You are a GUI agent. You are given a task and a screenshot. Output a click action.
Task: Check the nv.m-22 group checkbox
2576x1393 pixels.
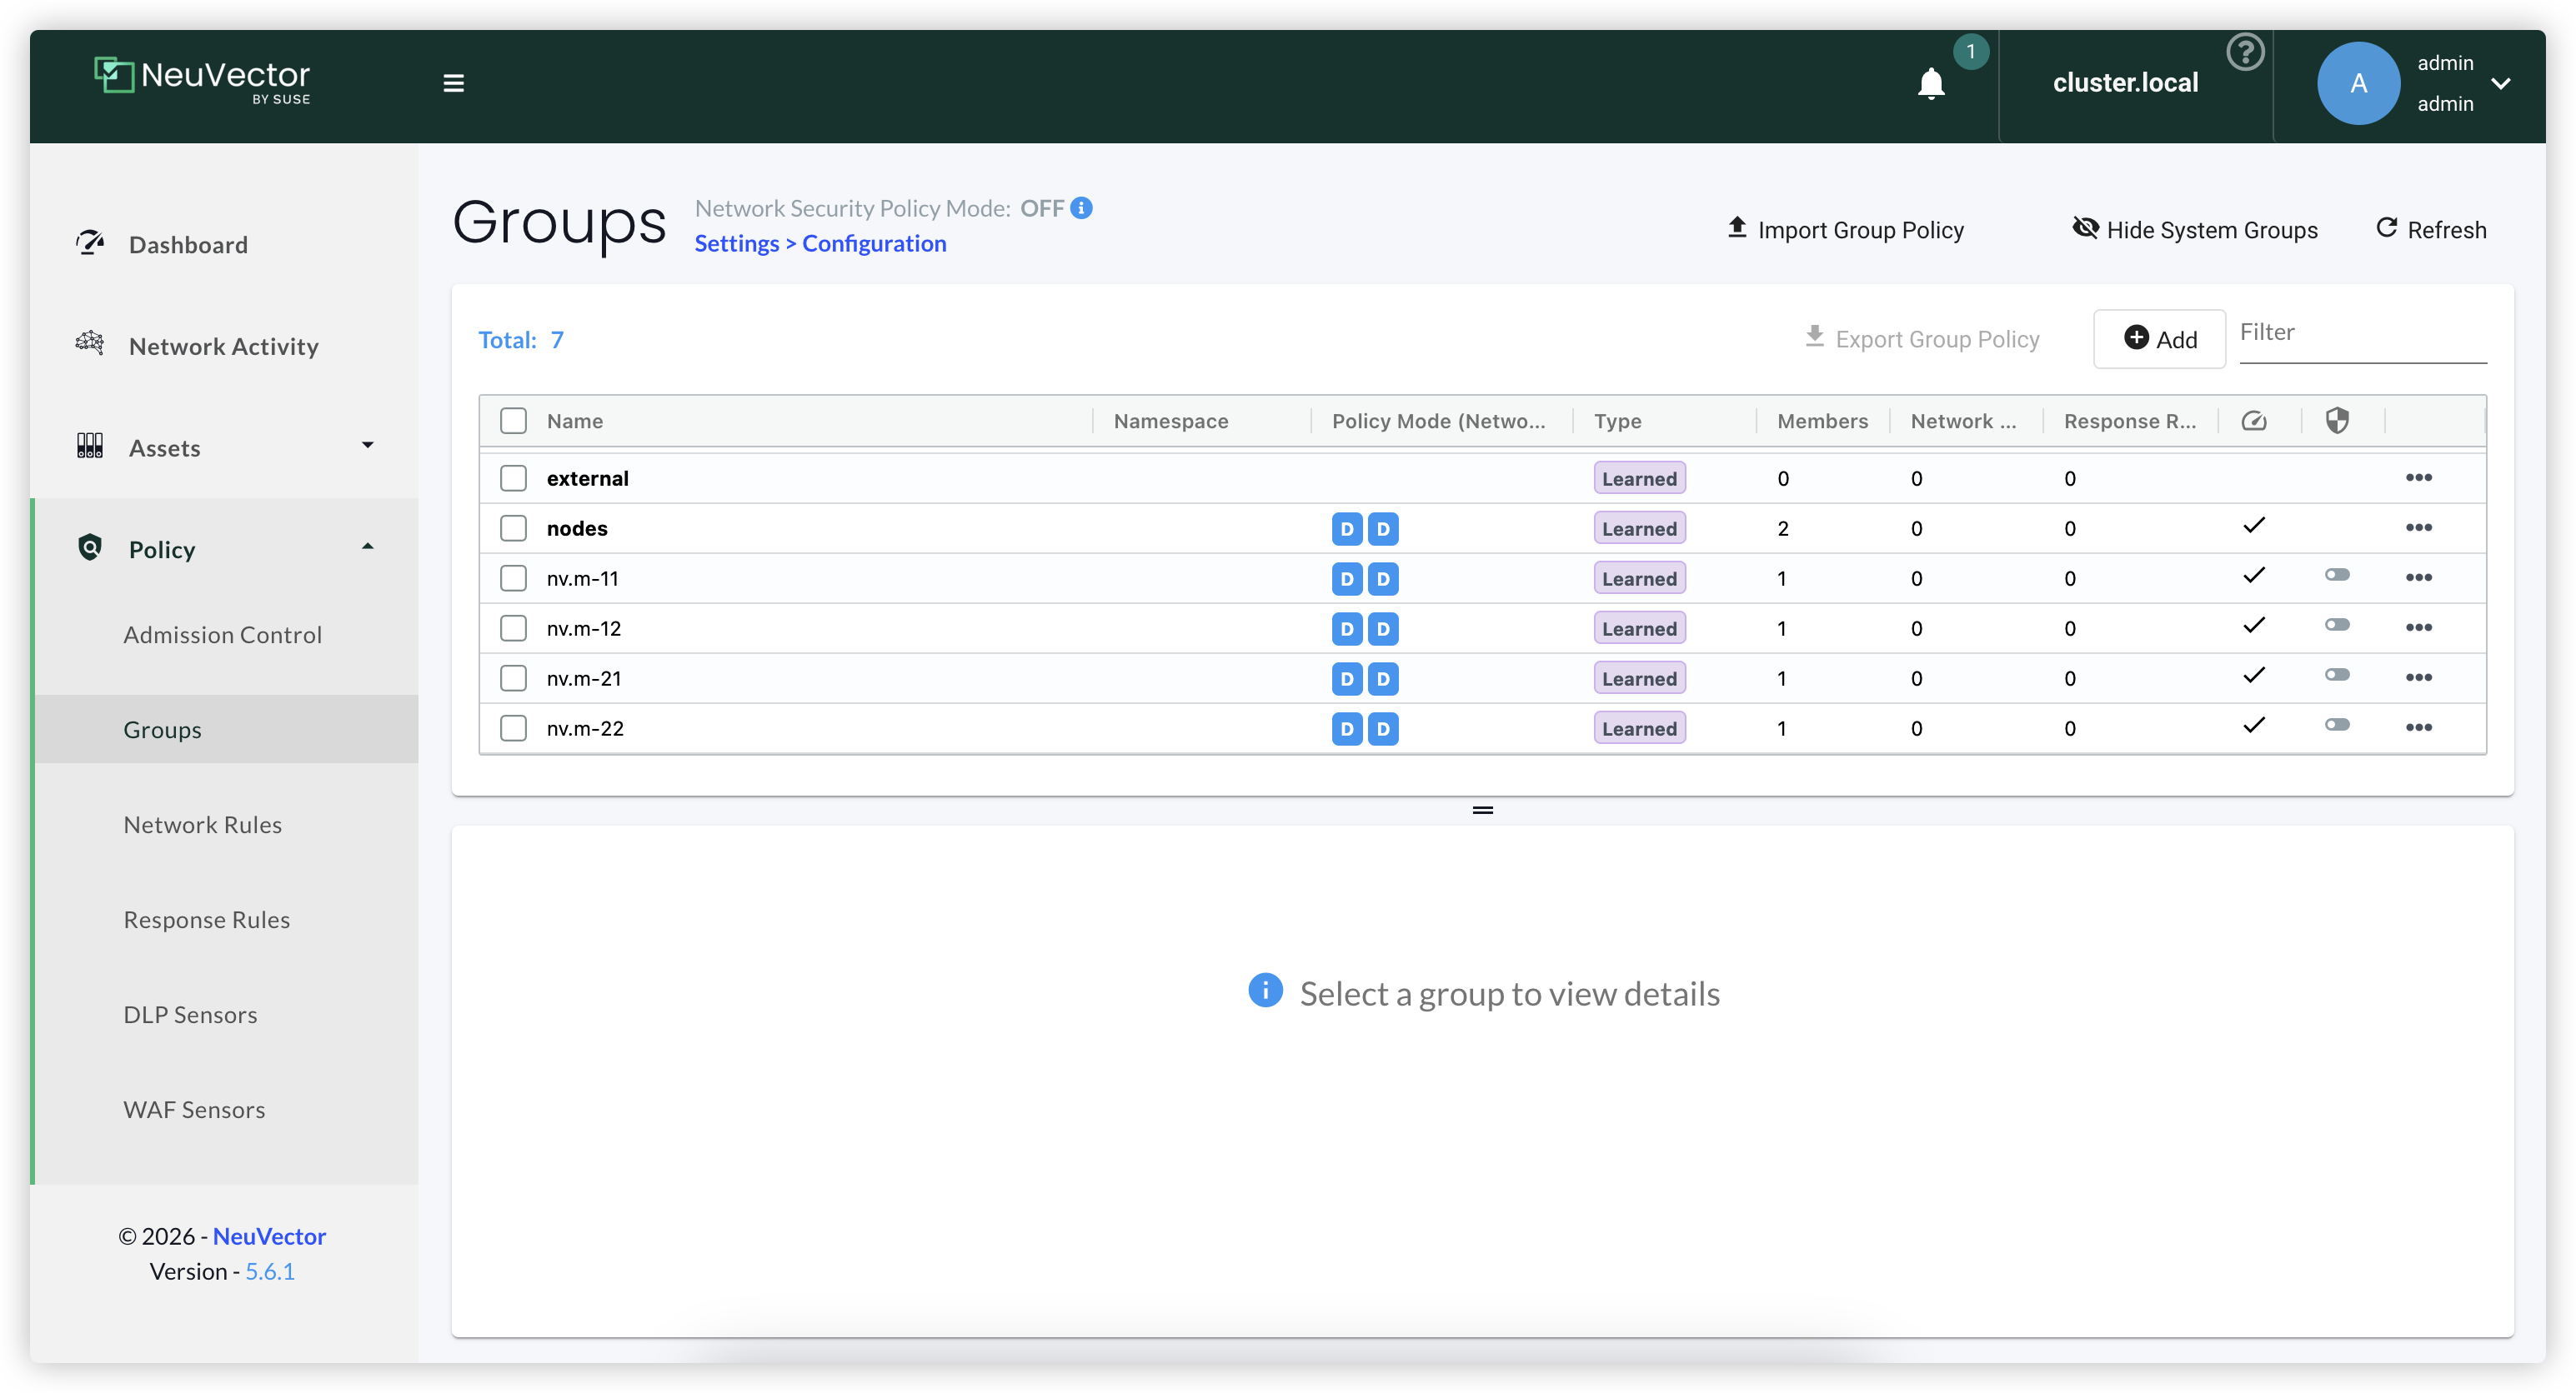point(513,728)
